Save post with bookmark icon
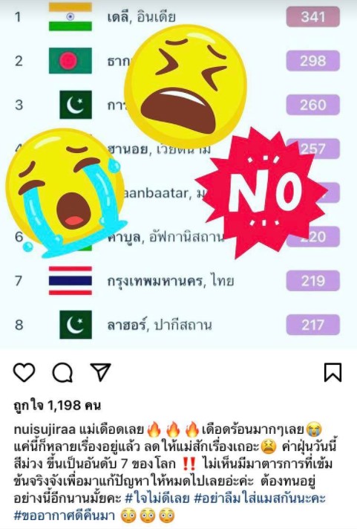Screen dimensions: 357x529 (x=333, y=372)
